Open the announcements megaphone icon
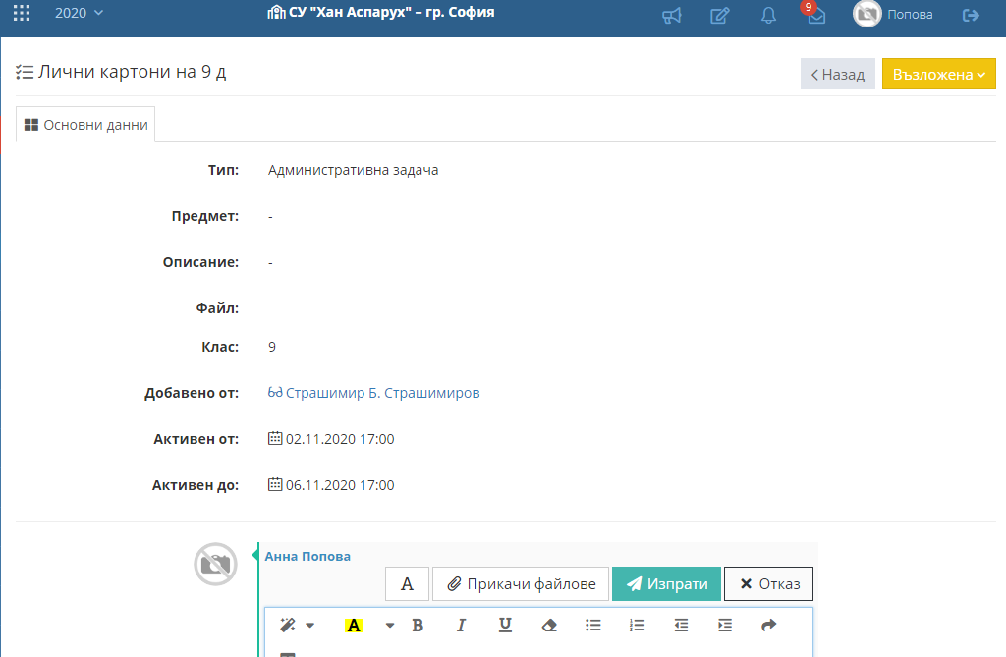Image resolution: width=1006 pixels, height=657 pixels. 672,15
